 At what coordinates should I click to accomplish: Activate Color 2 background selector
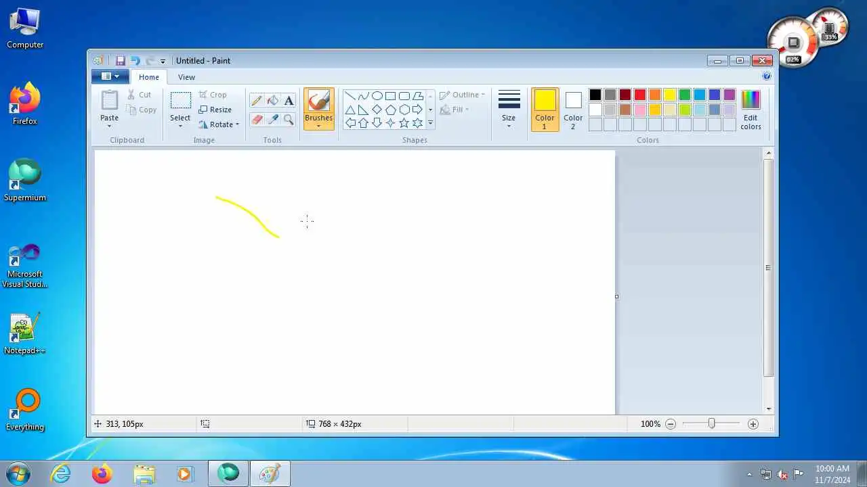coord(573,110)
